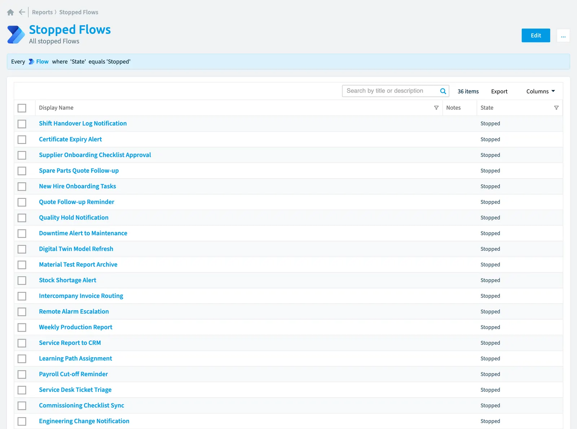Open Remote Alarm Escalation flow
The height and width of the screenshot is (429, 577).
[74, 311]
